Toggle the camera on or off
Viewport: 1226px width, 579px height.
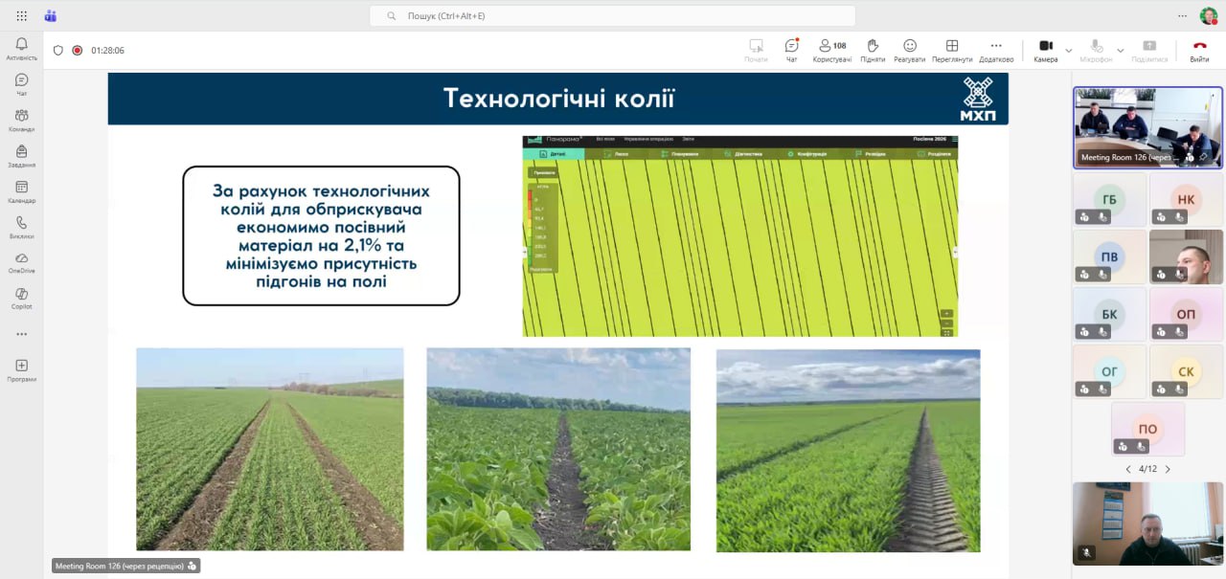1045,50
